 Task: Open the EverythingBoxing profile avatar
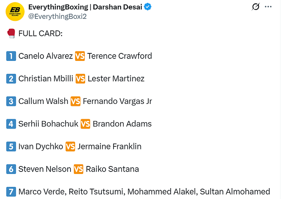pos(15,11)
